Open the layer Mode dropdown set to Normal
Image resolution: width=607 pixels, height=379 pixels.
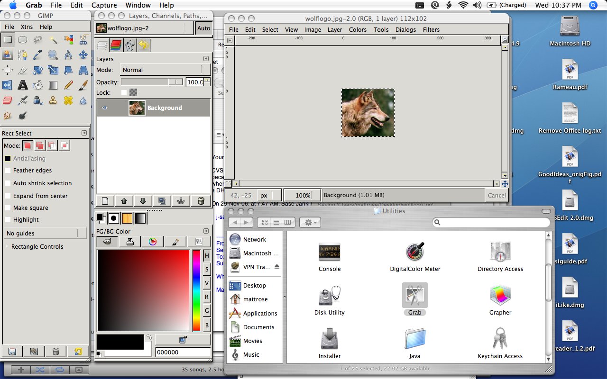[165, 70]
